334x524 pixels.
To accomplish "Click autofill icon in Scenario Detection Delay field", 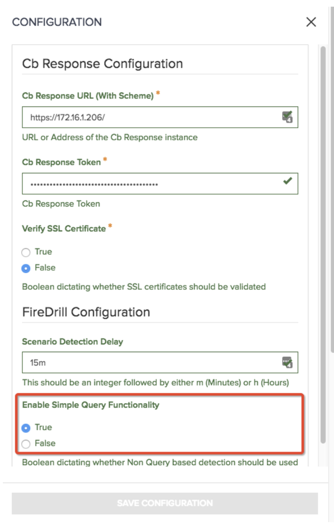I will point(287,362).
